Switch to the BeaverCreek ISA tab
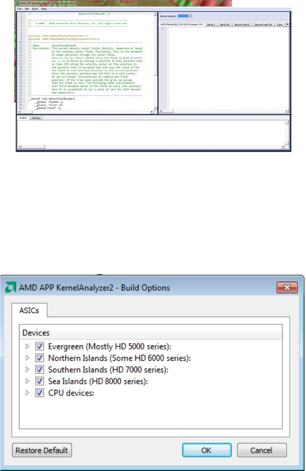 pyautogui.click(x=263, y=25)
